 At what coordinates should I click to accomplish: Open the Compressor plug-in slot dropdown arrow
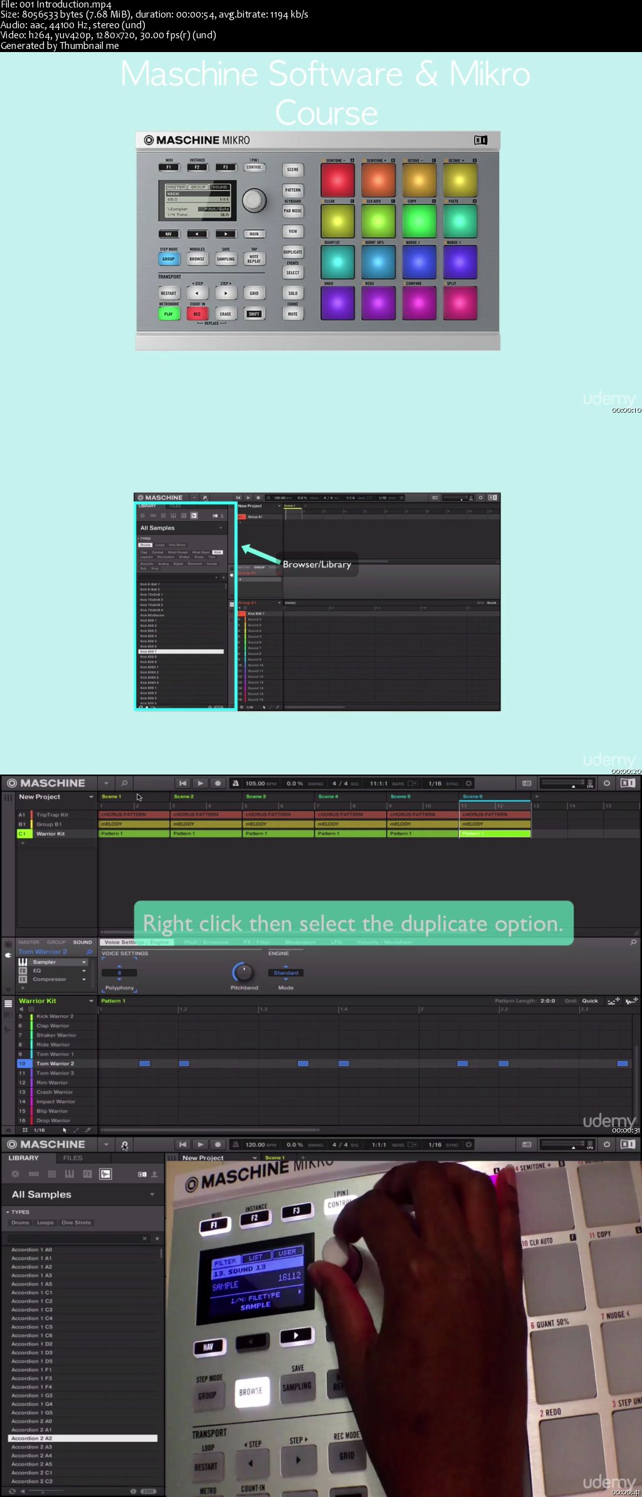[x=84, y=979]
